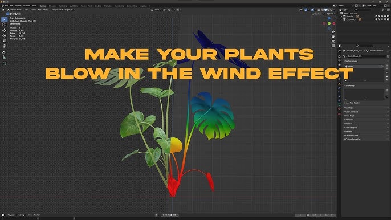Toggle the Geometry collection eye visibility
This screenshot has width=391, height=220.
(382, 19)
